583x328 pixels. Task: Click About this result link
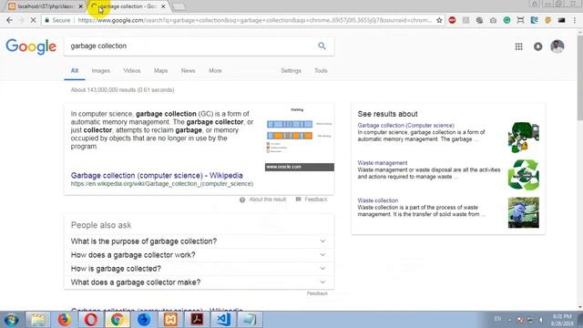(268, 200)
